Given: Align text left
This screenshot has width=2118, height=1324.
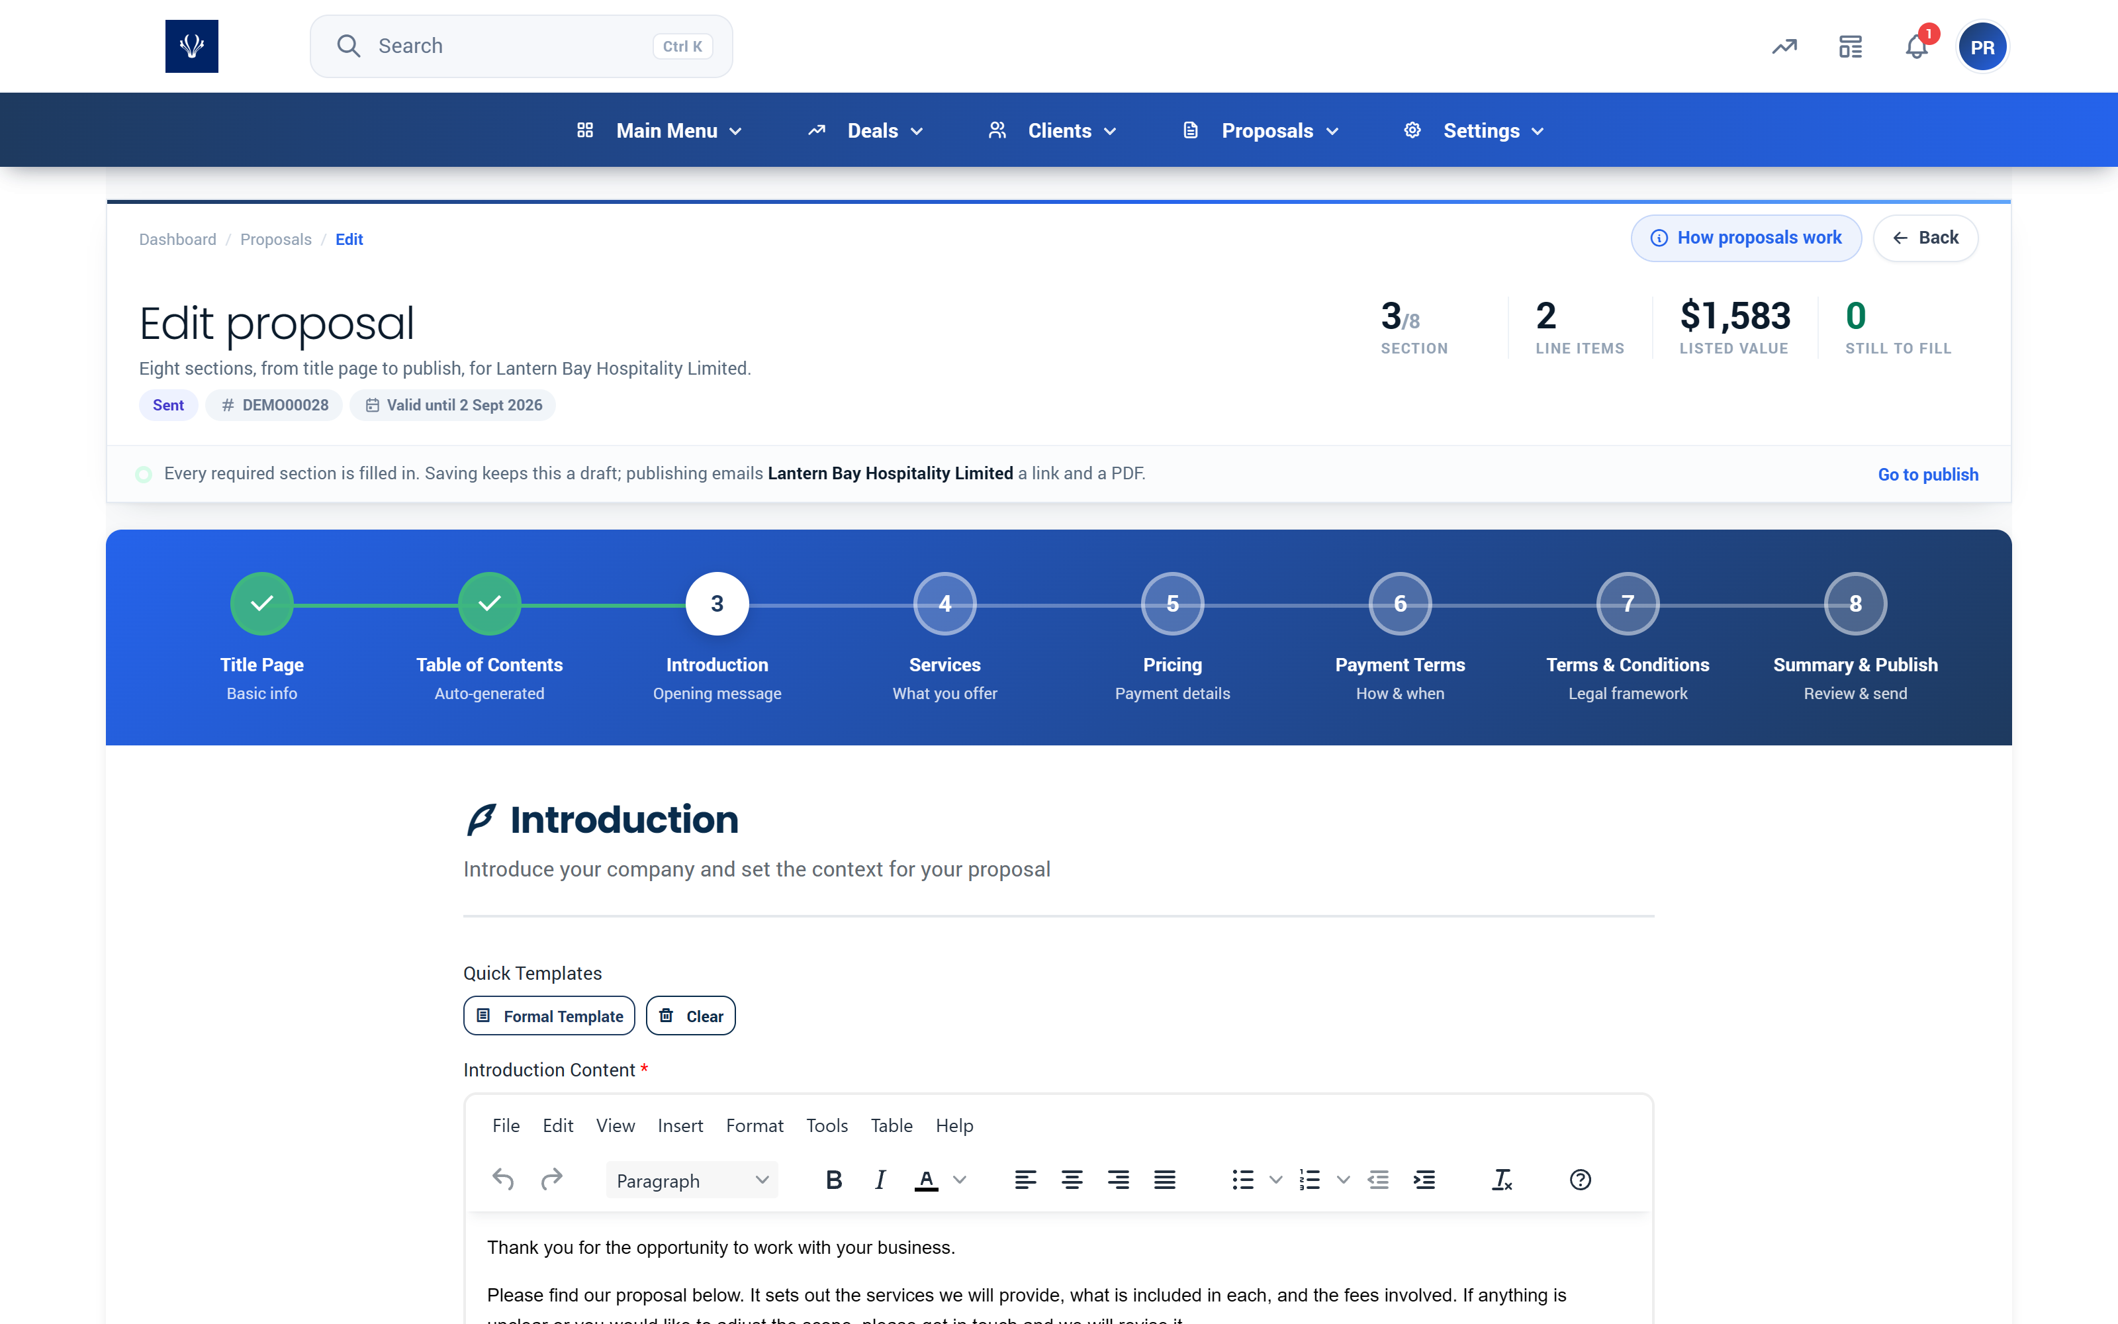Looking at the screenshot, I should 1026,1180.
